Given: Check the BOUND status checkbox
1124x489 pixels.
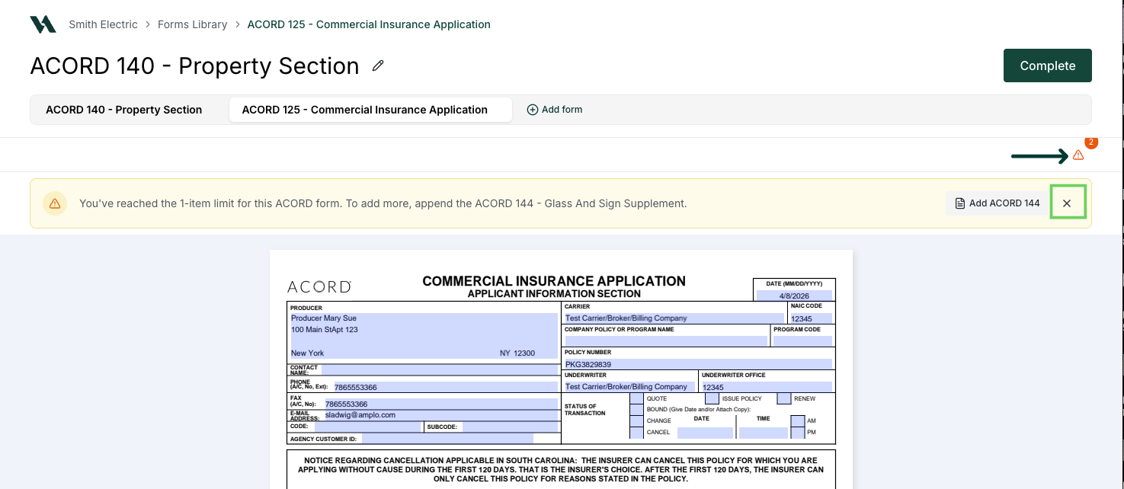Looking at the screenshot, I should (x=636, y=410).
